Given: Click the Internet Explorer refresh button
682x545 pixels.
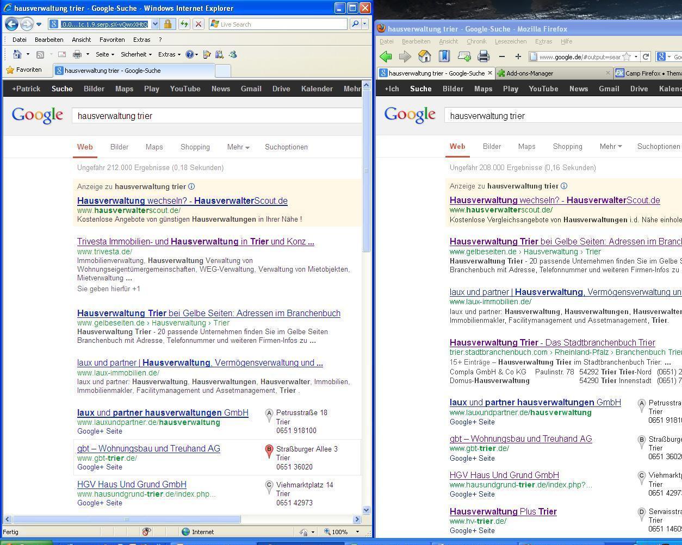Looking at the screenshot, I should tap(184, 24).
